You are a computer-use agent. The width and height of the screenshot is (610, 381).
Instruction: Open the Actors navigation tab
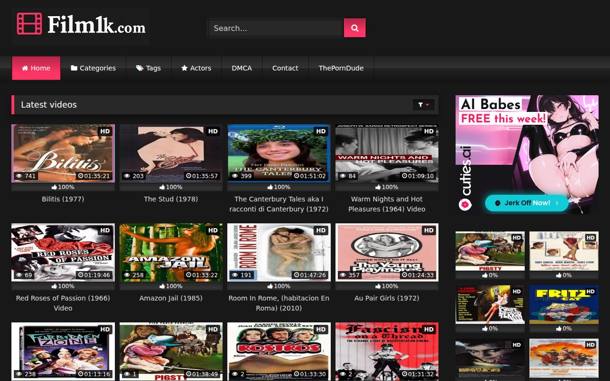pos(196,68)
